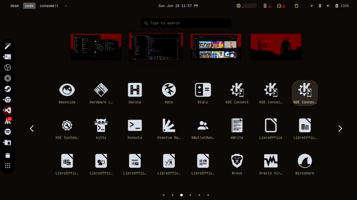Viewport: 357px width, 200px height.
Task: Open KWalletManager
Action: (x=203, y=128)
